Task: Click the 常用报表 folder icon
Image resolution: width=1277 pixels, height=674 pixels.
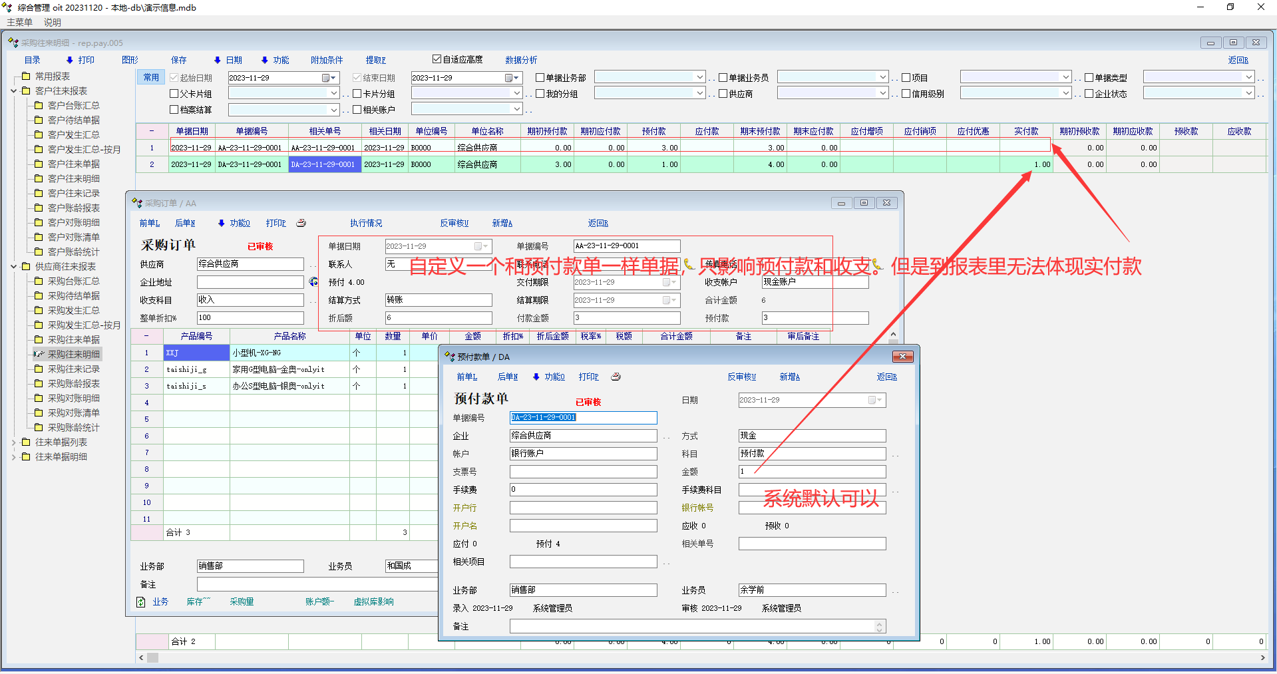Action: 26,76
